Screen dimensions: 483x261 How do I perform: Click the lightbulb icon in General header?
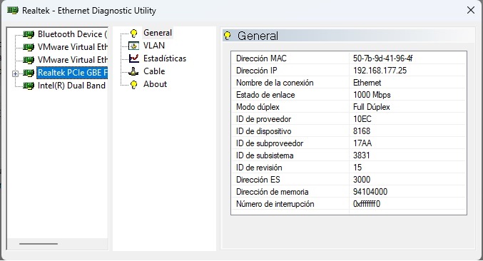point(228,36)
